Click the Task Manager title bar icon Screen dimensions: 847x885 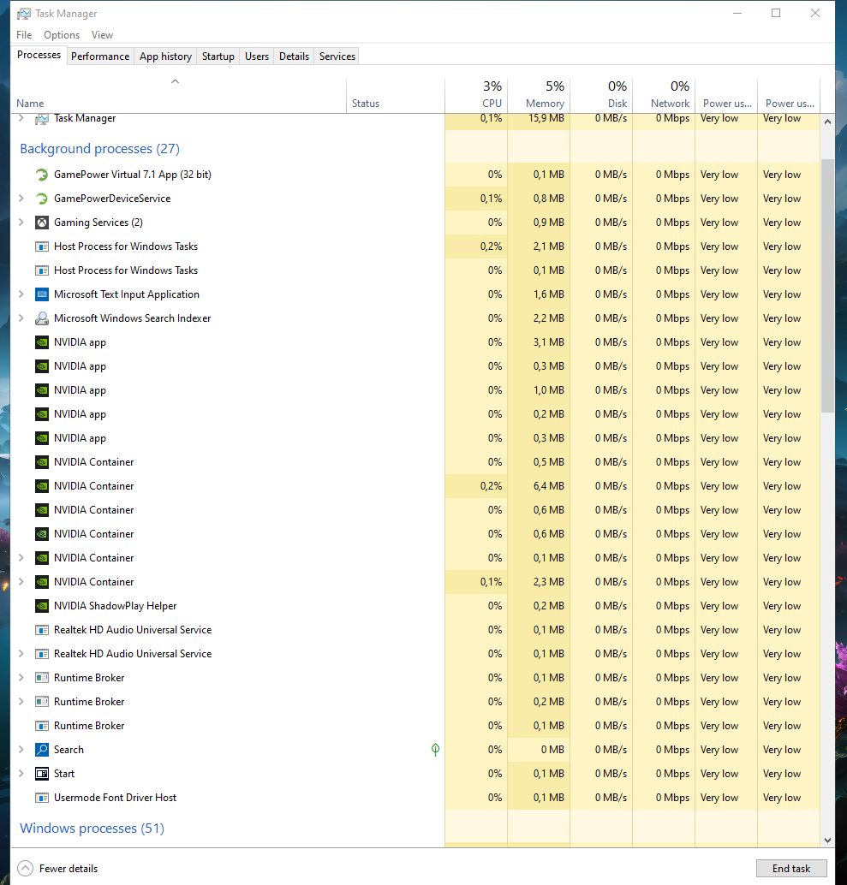tap(24, 14)
